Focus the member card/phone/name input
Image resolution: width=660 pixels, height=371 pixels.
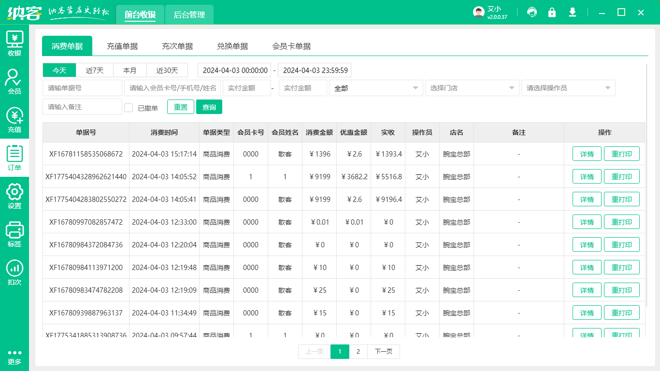[x=172, y=88]
